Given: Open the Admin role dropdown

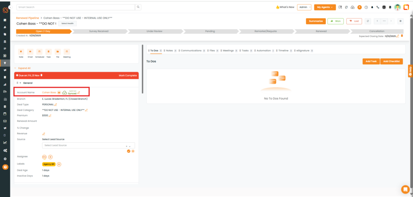Looking at the screenshot, I should (304, 7).
